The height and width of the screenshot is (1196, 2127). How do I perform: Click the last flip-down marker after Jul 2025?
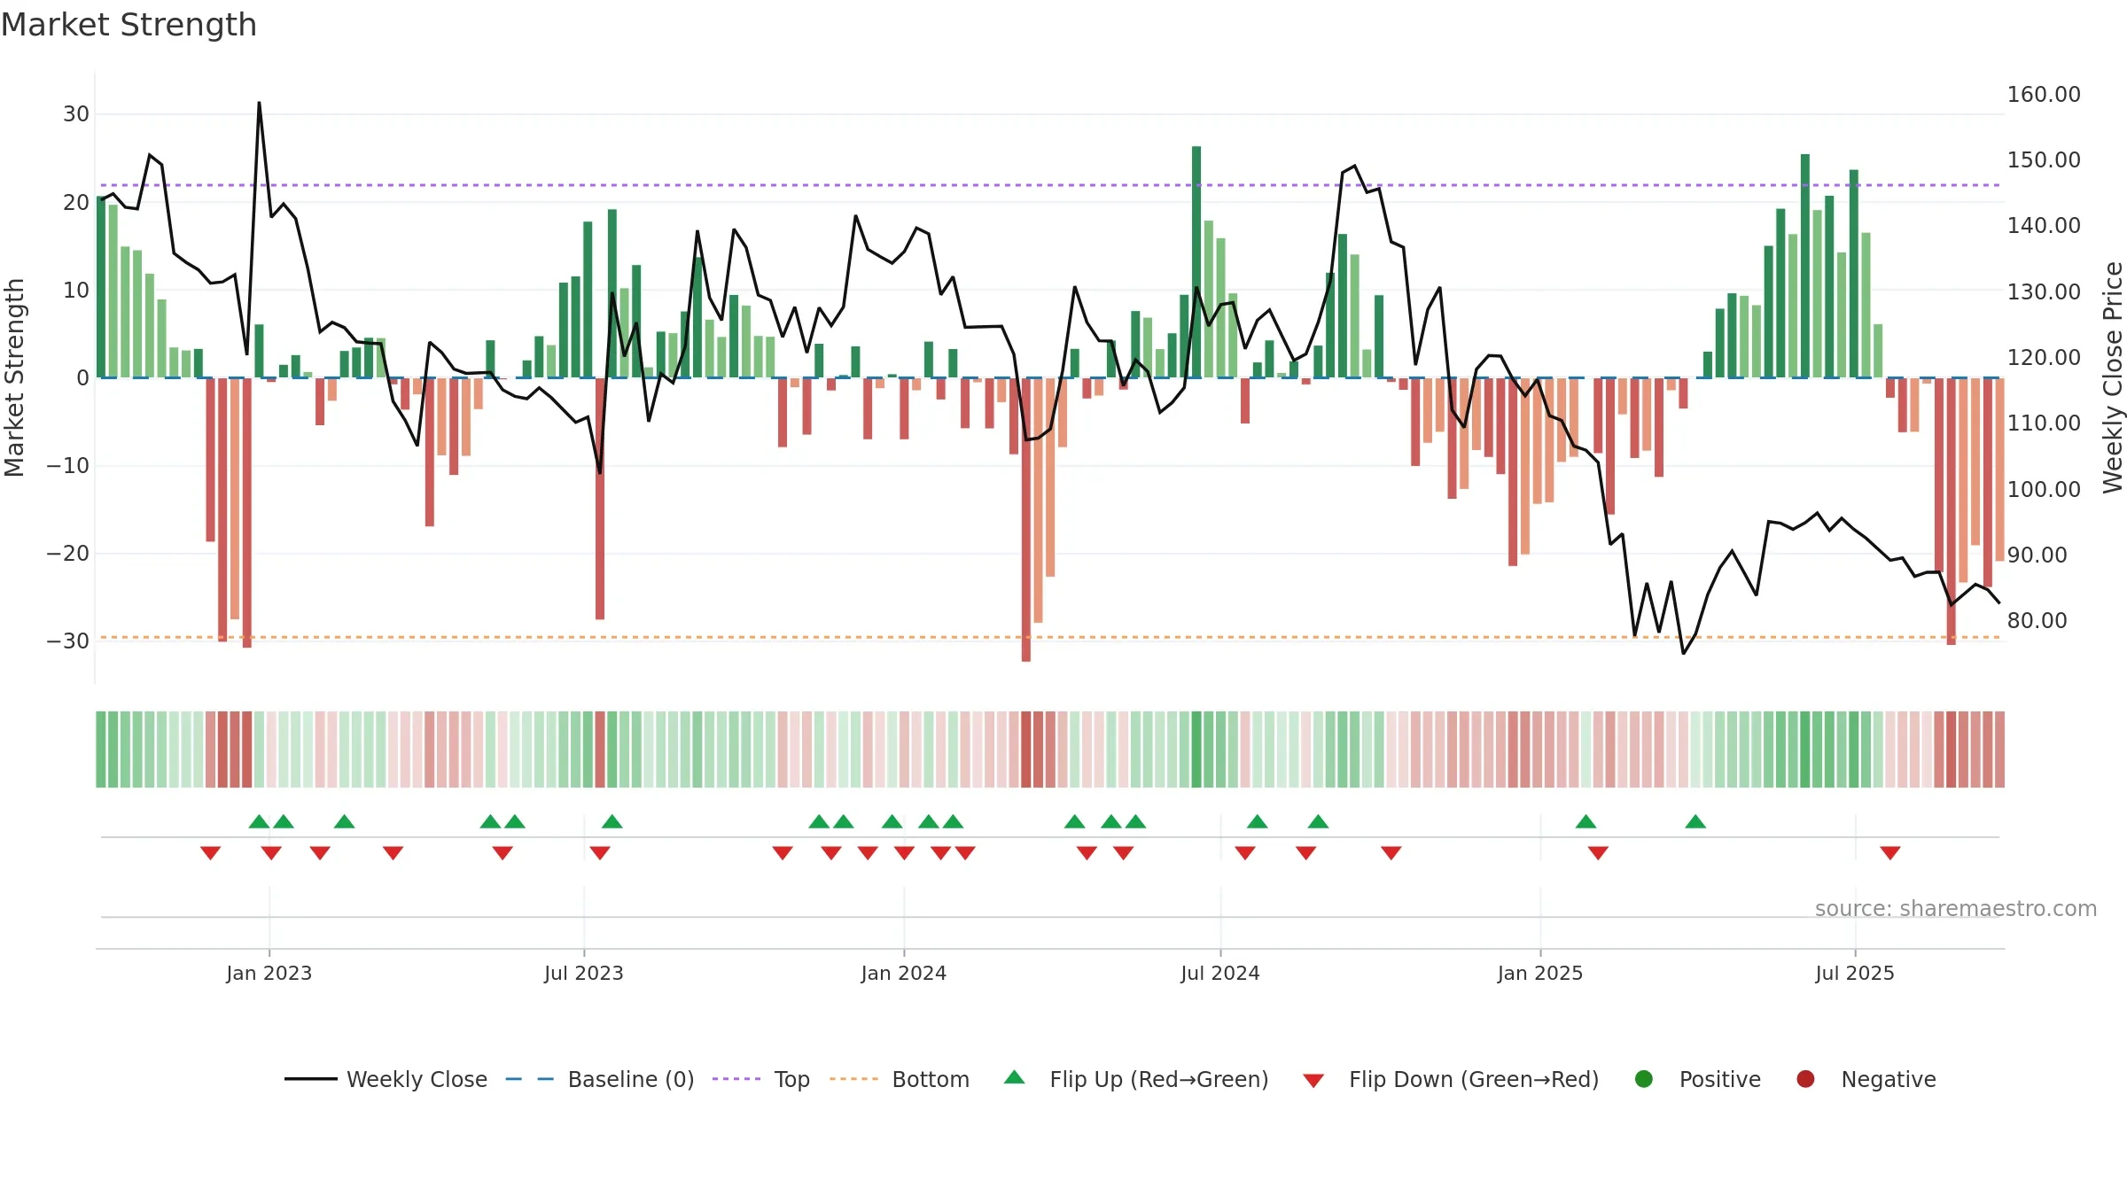pos(1890,853)
